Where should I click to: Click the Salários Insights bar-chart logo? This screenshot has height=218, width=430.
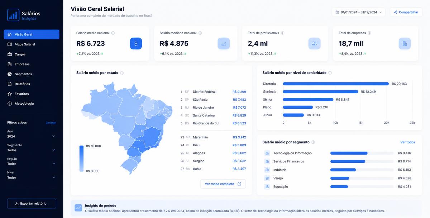[x=13, y=15]
